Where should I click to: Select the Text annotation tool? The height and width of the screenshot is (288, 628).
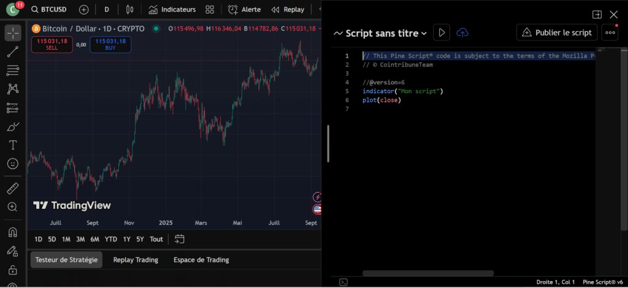tap(13, 145)
